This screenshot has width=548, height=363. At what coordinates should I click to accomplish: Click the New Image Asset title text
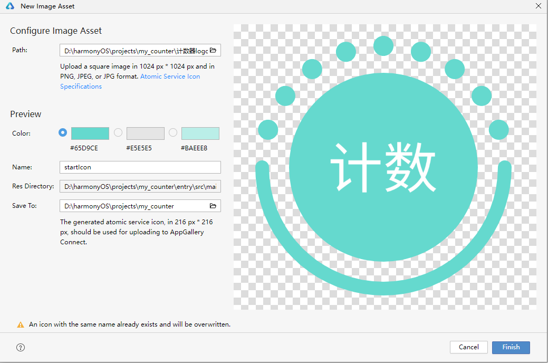[47, 6]
